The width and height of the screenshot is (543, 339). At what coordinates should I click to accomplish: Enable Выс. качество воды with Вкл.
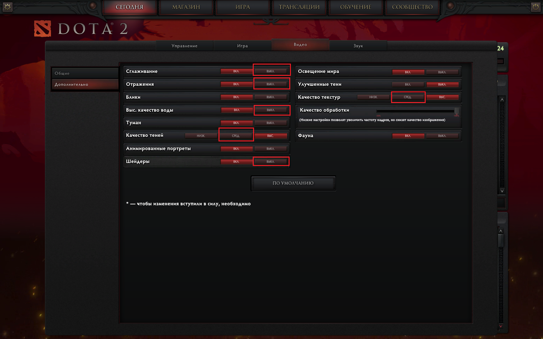(237, 110)
